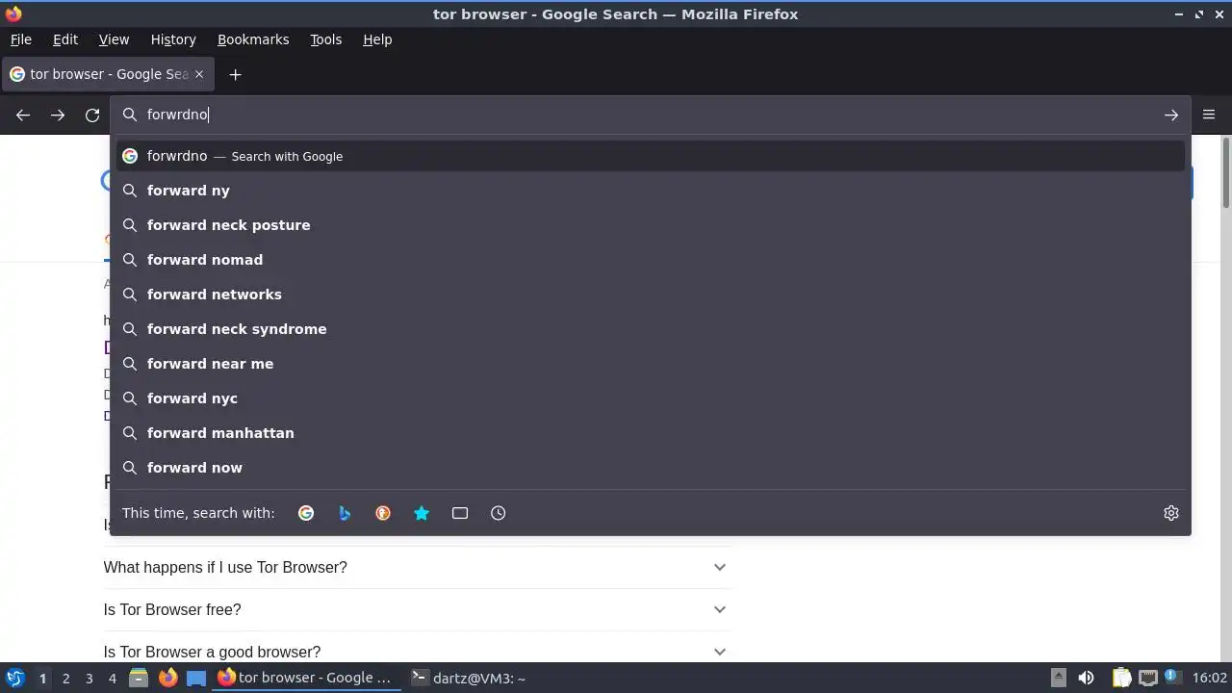Screen dimensions: 1232x693
Task: Open the volume speaker control in tray
Action: [x=1086, y=678]
